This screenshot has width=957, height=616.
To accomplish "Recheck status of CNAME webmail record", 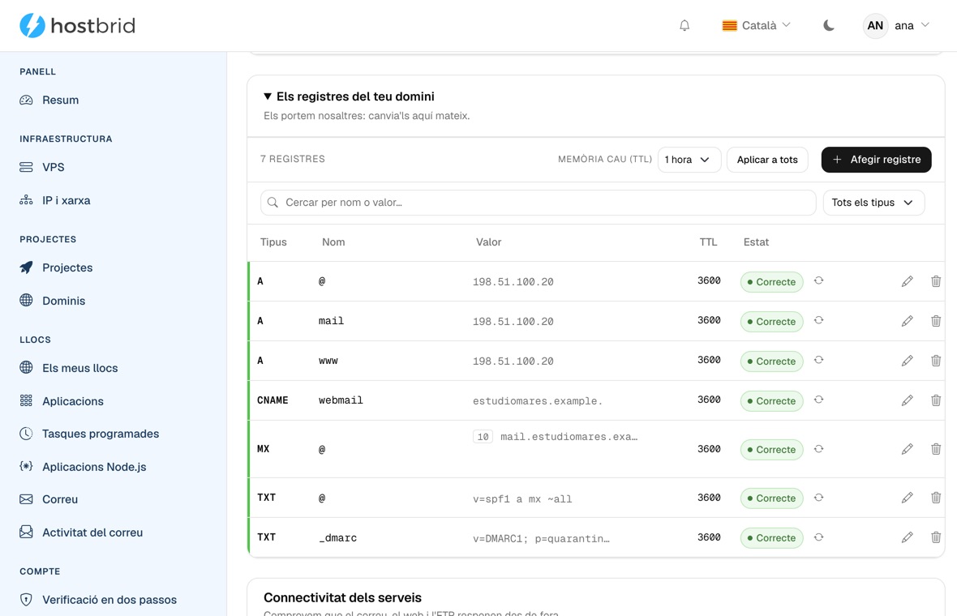I will point(818,400).
